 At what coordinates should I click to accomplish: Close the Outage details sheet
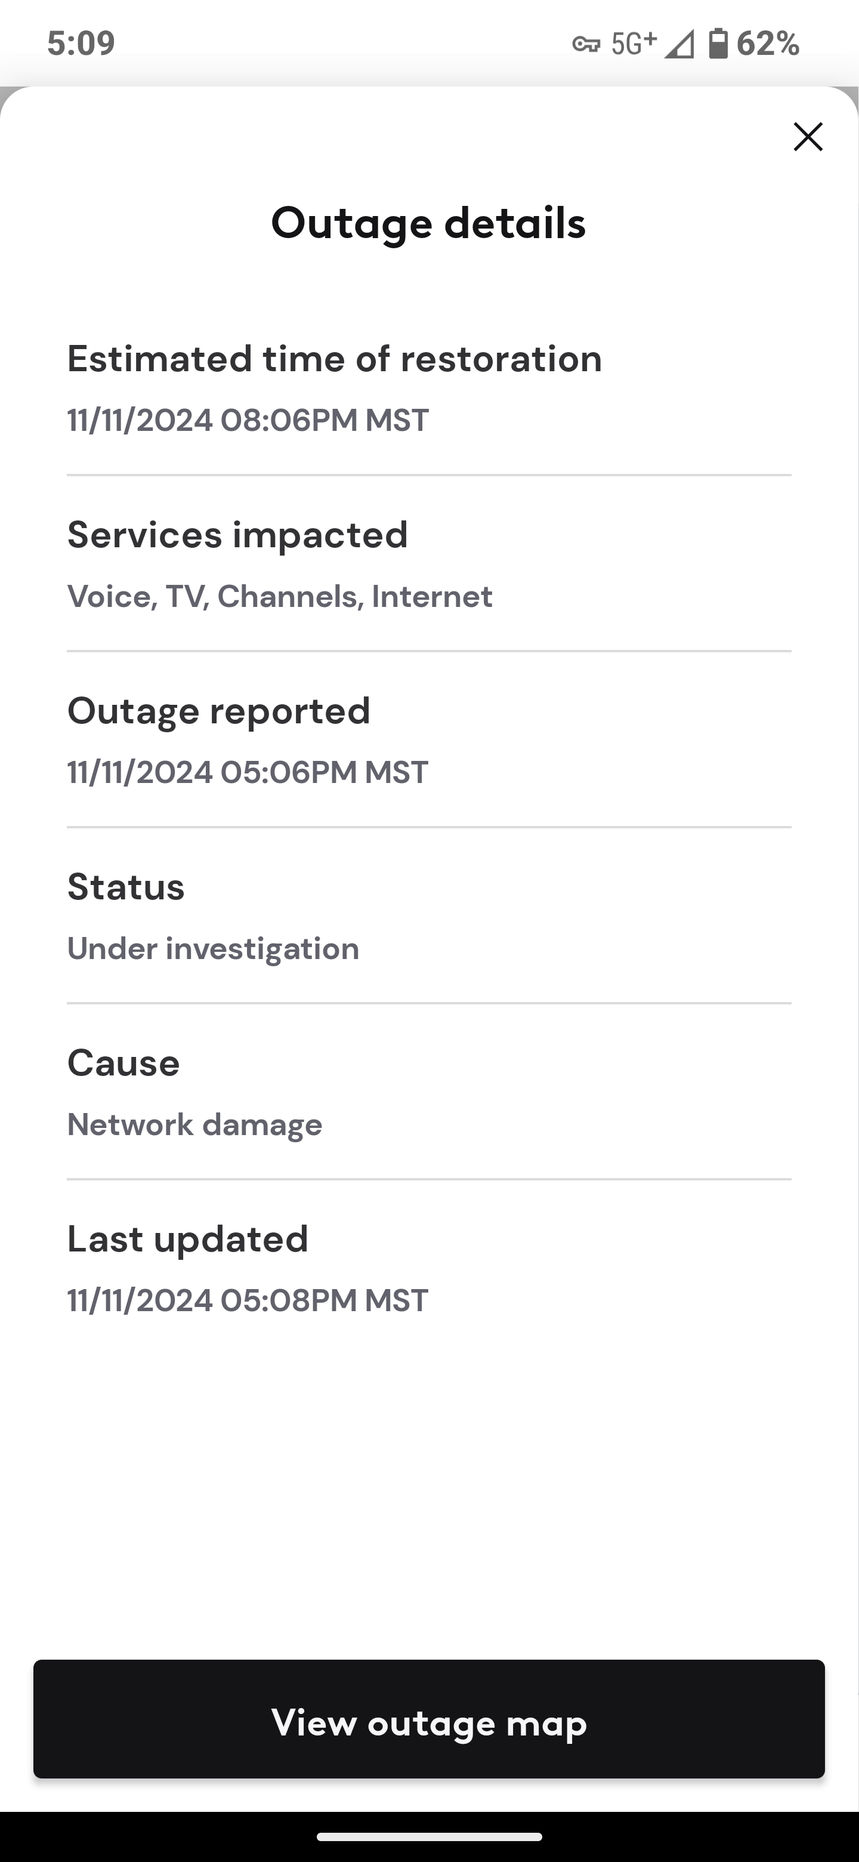[808, 137]
